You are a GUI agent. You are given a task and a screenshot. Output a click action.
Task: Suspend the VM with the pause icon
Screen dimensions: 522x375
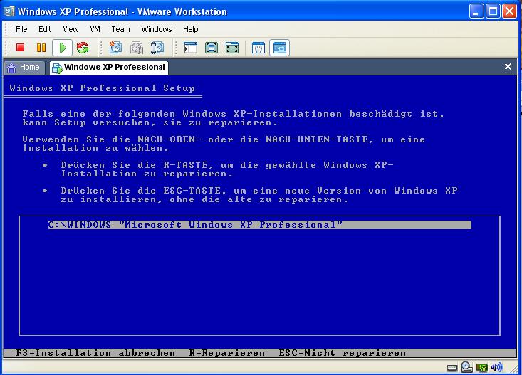click(41, 48)
